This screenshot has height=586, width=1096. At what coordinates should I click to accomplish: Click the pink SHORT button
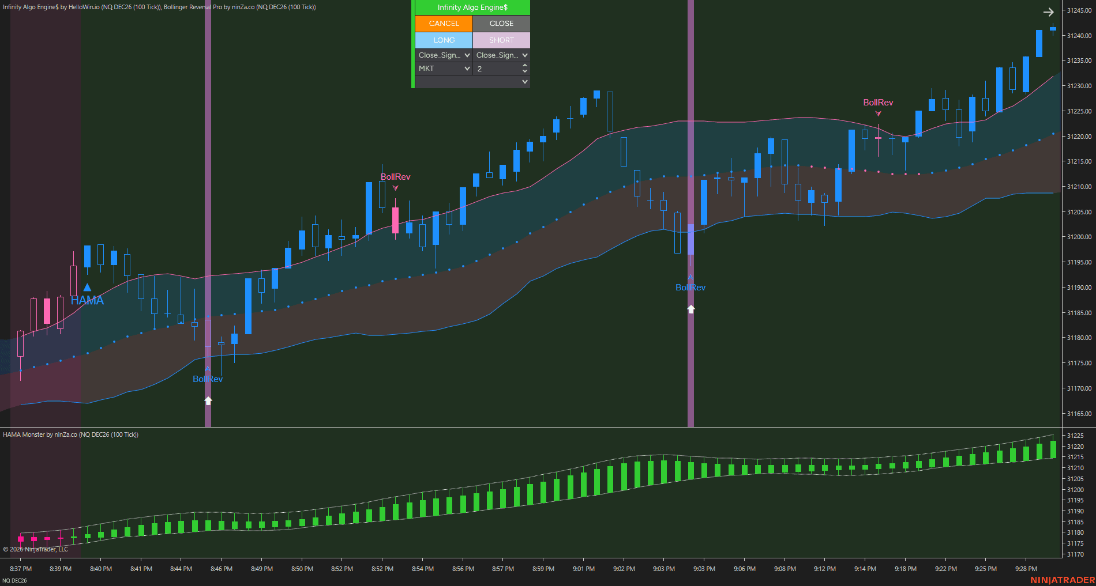(501, 40)
